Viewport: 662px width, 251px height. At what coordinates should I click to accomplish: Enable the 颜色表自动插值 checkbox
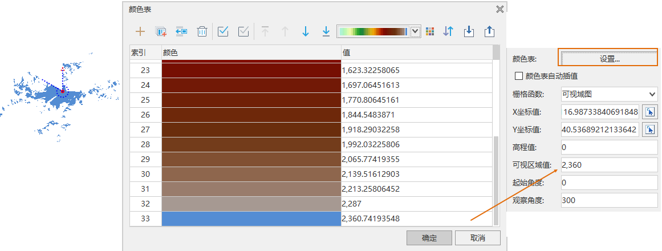point(519,76)
